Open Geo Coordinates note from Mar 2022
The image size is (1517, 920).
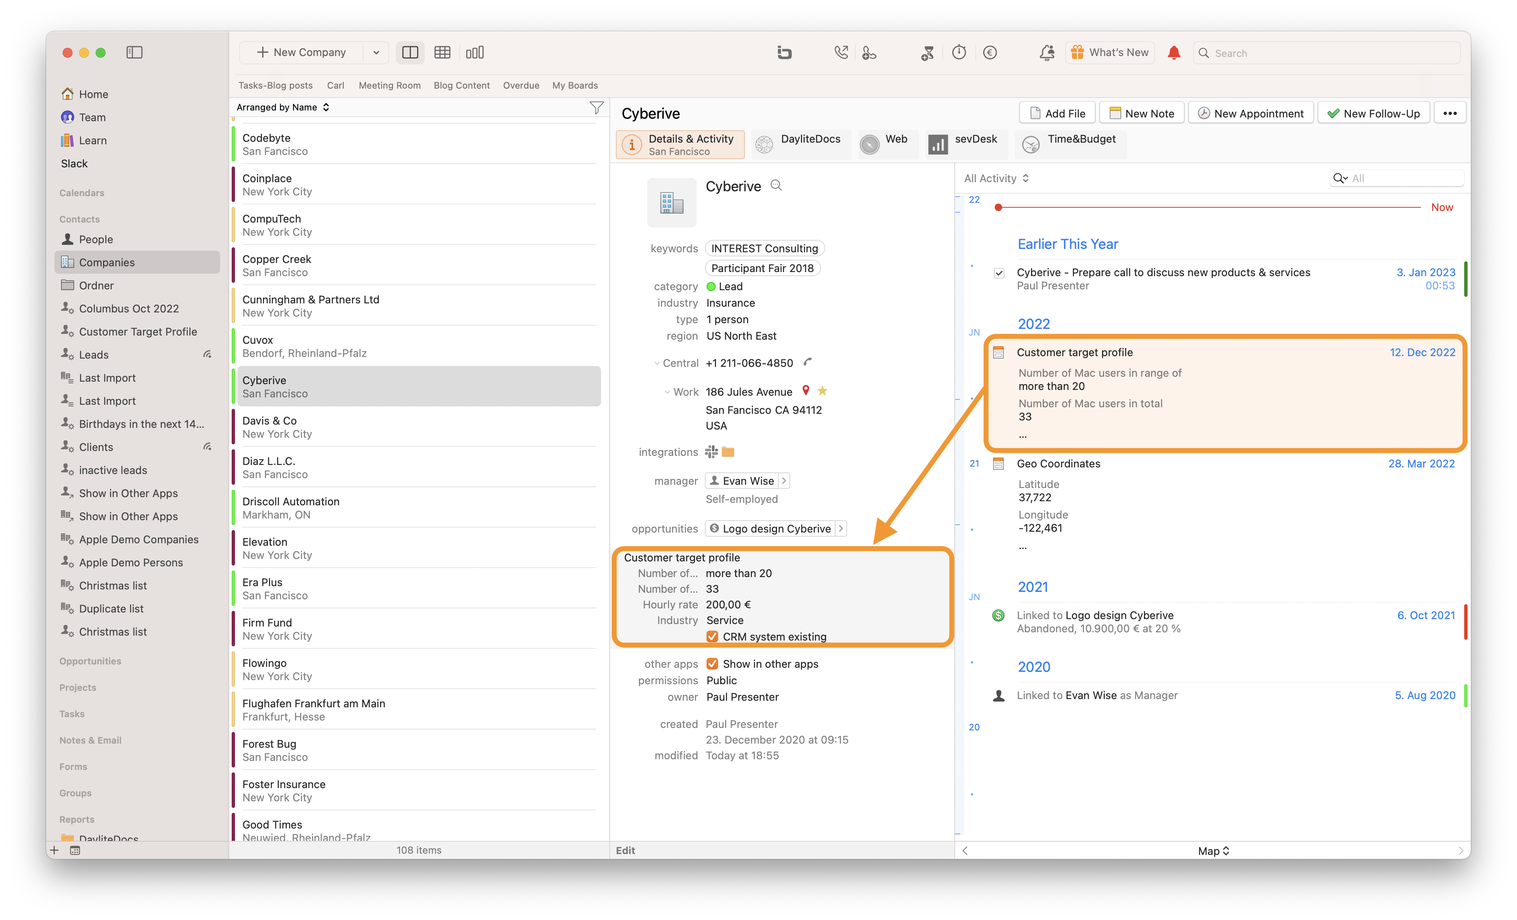pyautogui.click(x=1225, y=505)
